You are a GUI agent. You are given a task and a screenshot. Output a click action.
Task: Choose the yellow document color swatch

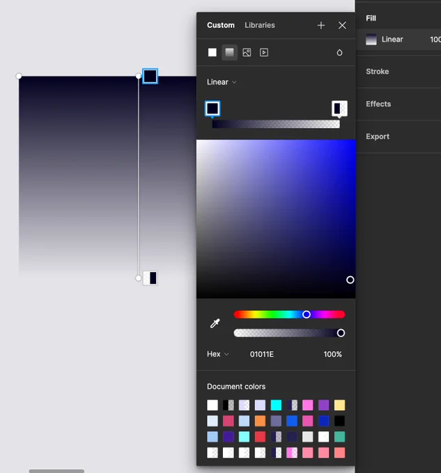[339, 405]
